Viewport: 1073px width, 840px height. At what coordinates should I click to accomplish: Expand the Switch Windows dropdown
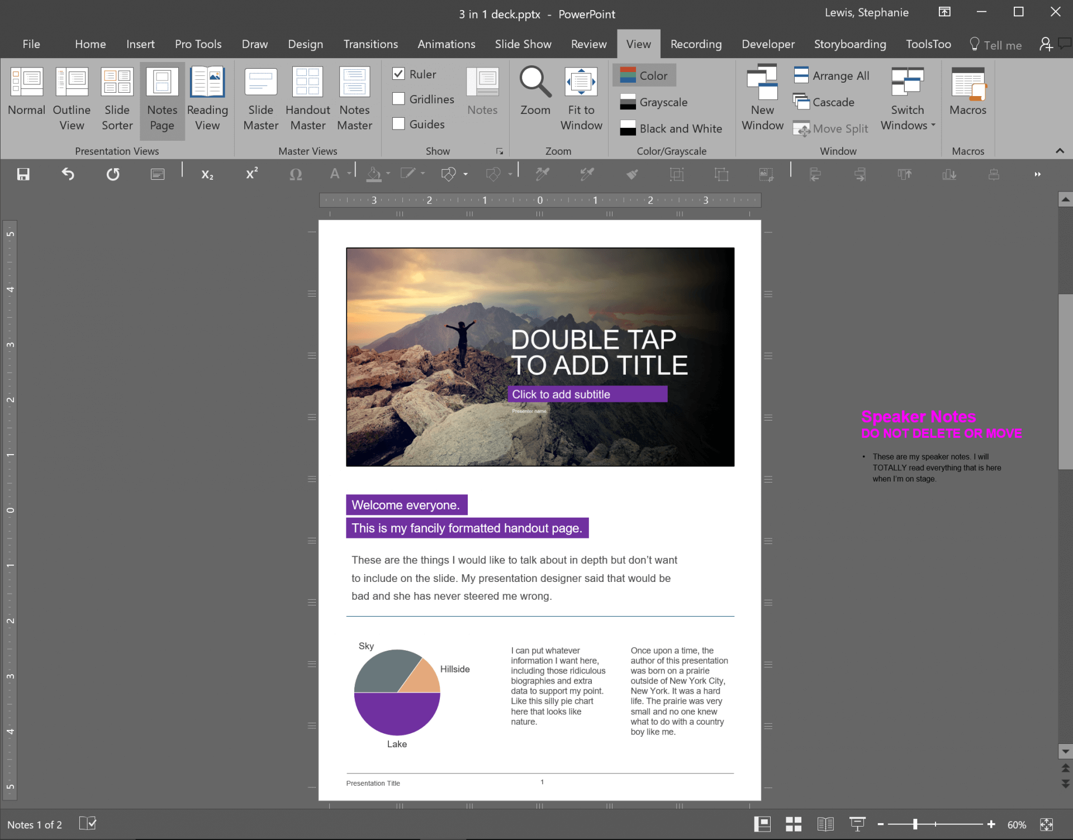pyautogui.click(x=908, y=99)
